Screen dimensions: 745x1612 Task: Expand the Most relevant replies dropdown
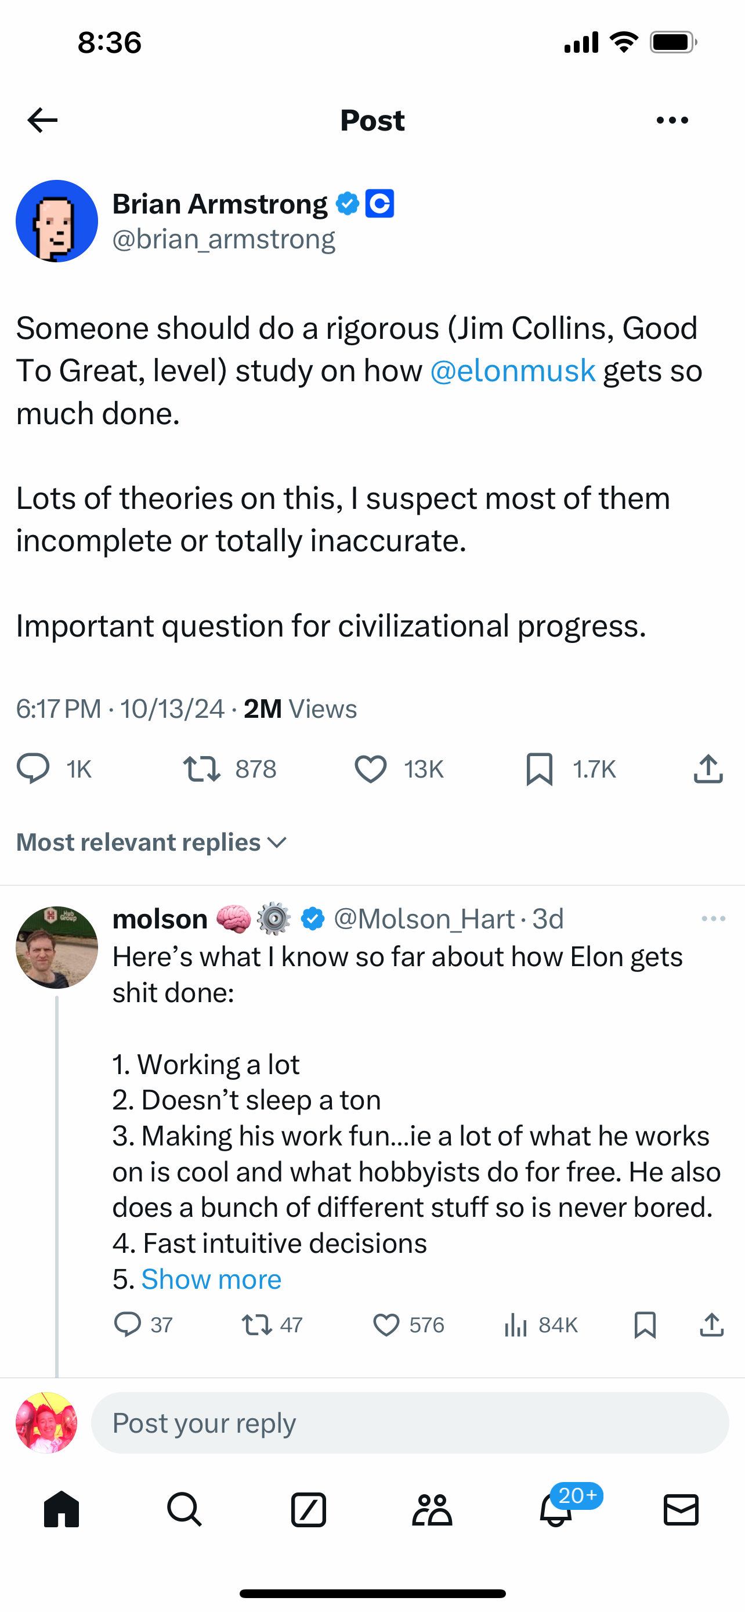coord(151,843)
